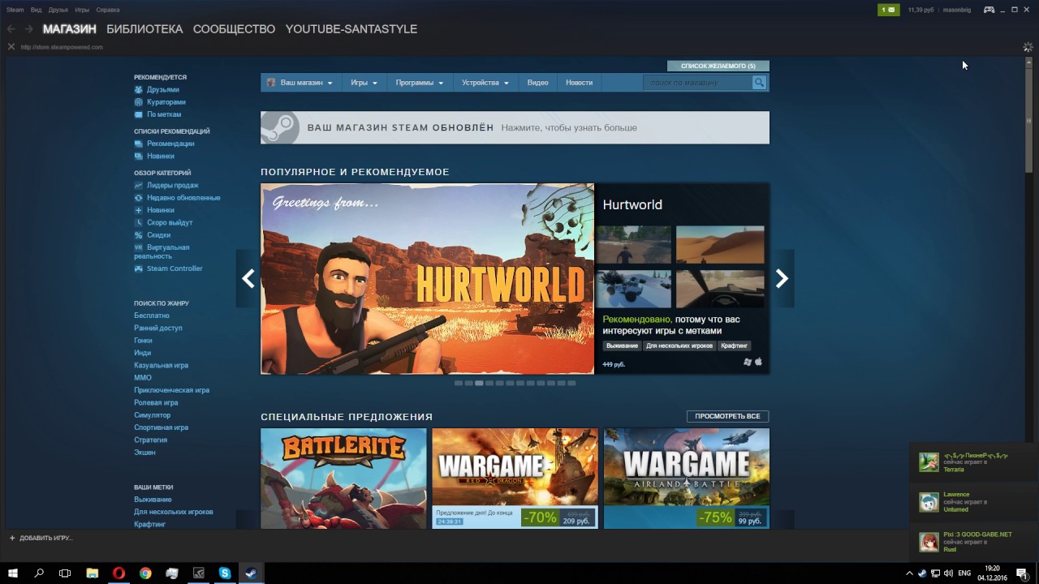Click Steam wallet balance 11,39 руб

pos(920,10)
